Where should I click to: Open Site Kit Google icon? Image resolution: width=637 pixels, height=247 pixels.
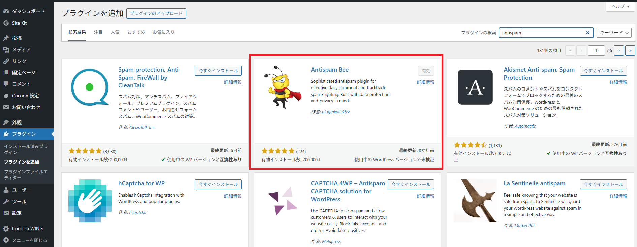(x=6, y=23)
